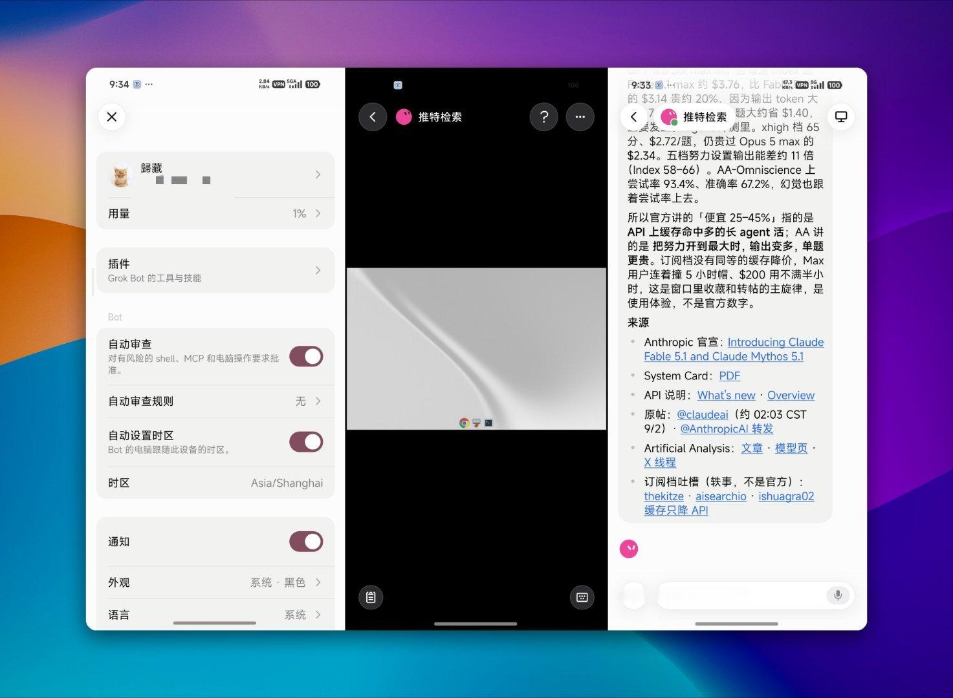Open the X 线程 thread link
Image resolution: width=953 pixels, height=698 pixels.
660,462
